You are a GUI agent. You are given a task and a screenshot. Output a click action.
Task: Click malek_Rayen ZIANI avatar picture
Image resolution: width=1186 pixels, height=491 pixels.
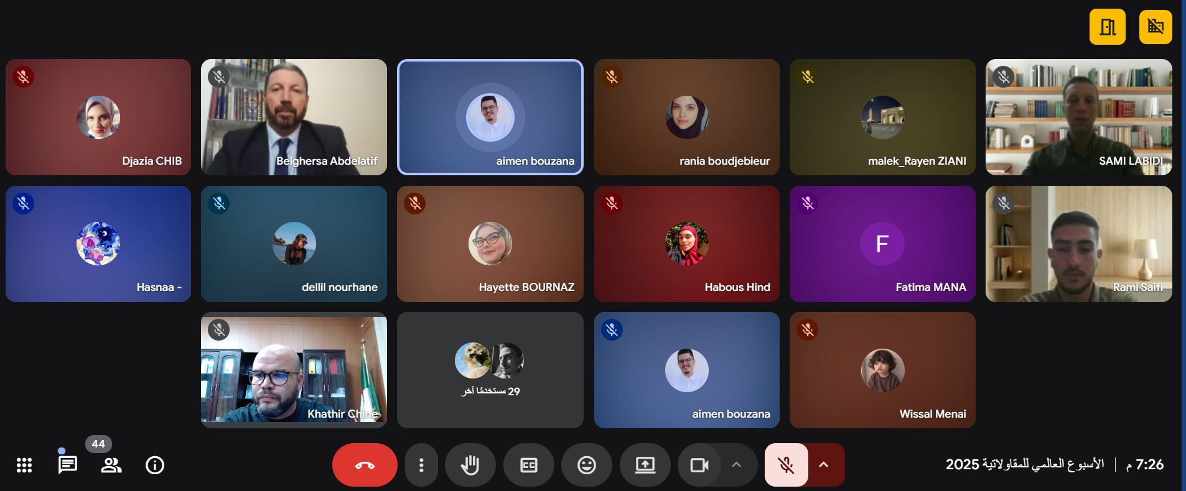click(882, 117)
